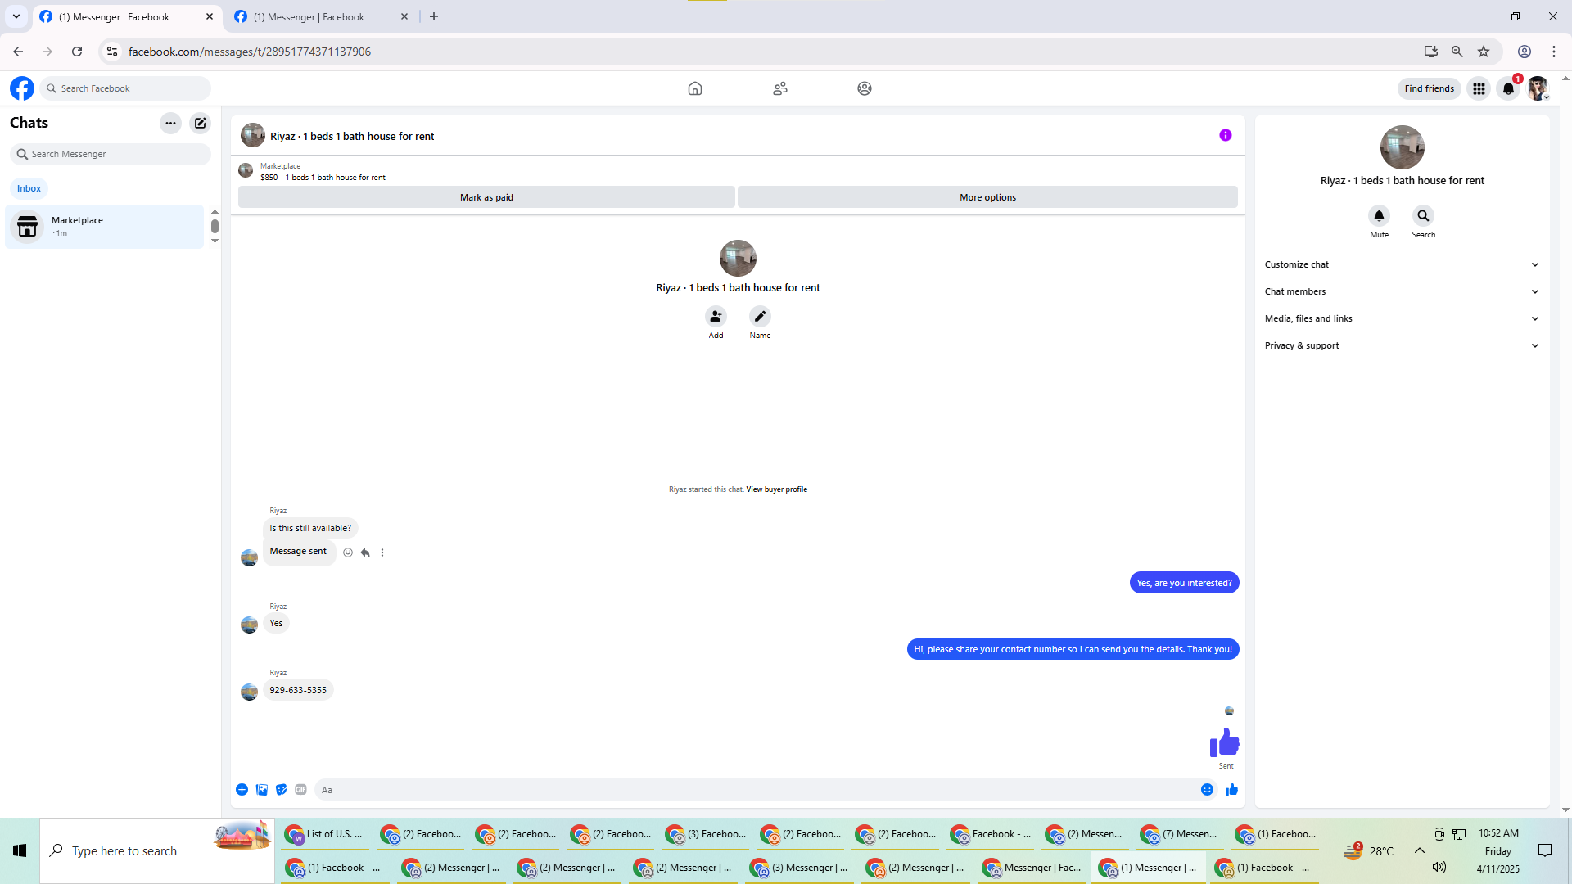Viewport: 1572px width, 884px height.
Task: Show hidden system tray icons
Action: 1420,850
